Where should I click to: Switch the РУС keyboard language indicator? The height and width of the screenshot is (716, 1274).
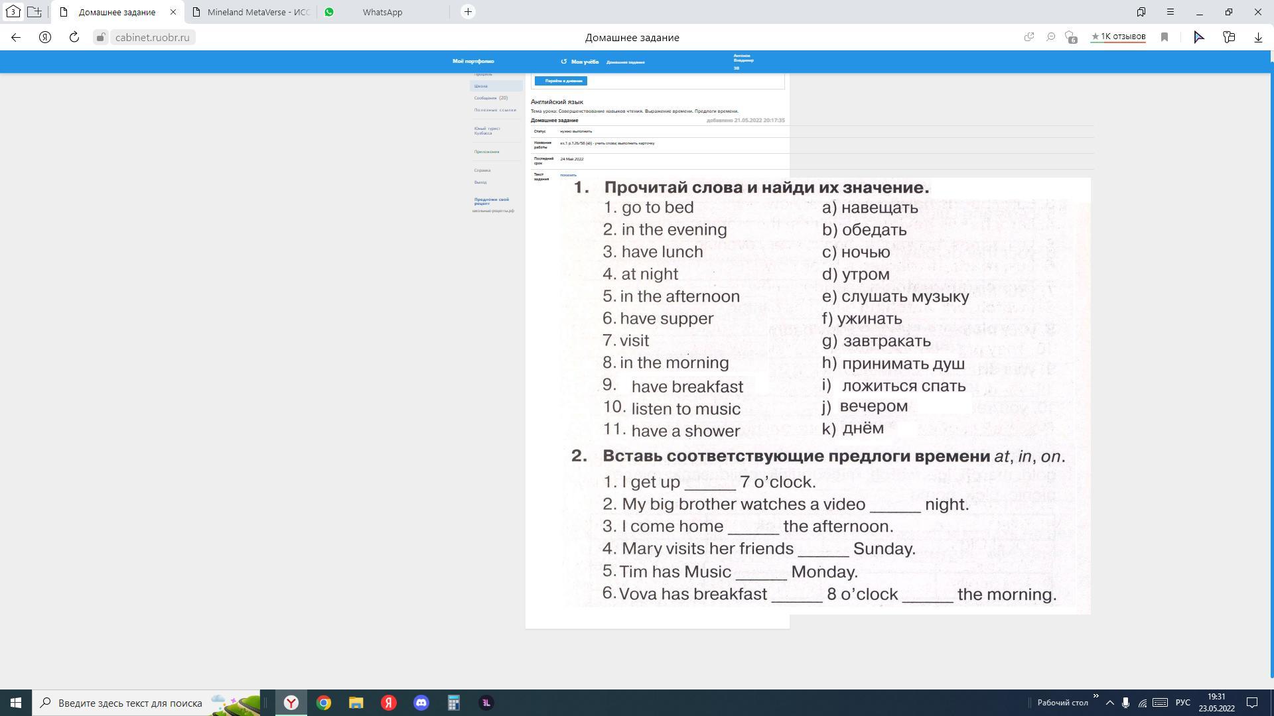pyautogui.click(x=1182, y=703)
